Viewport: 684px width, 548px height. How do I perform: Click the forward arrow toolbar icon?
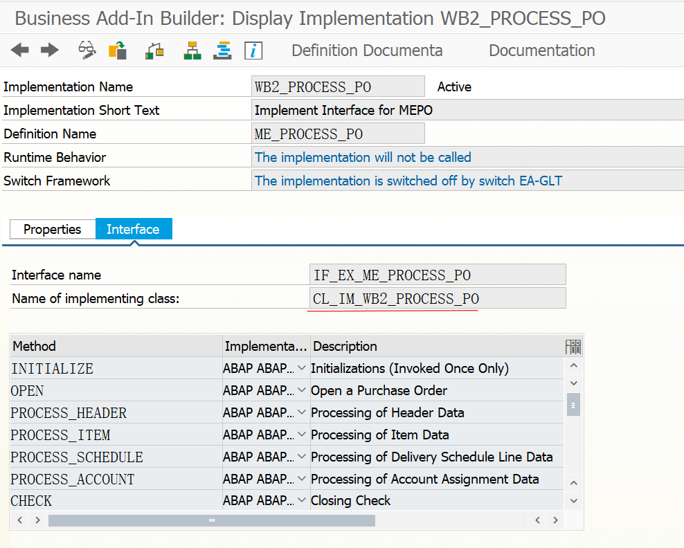pyautogui.click(x=50, y=50)
